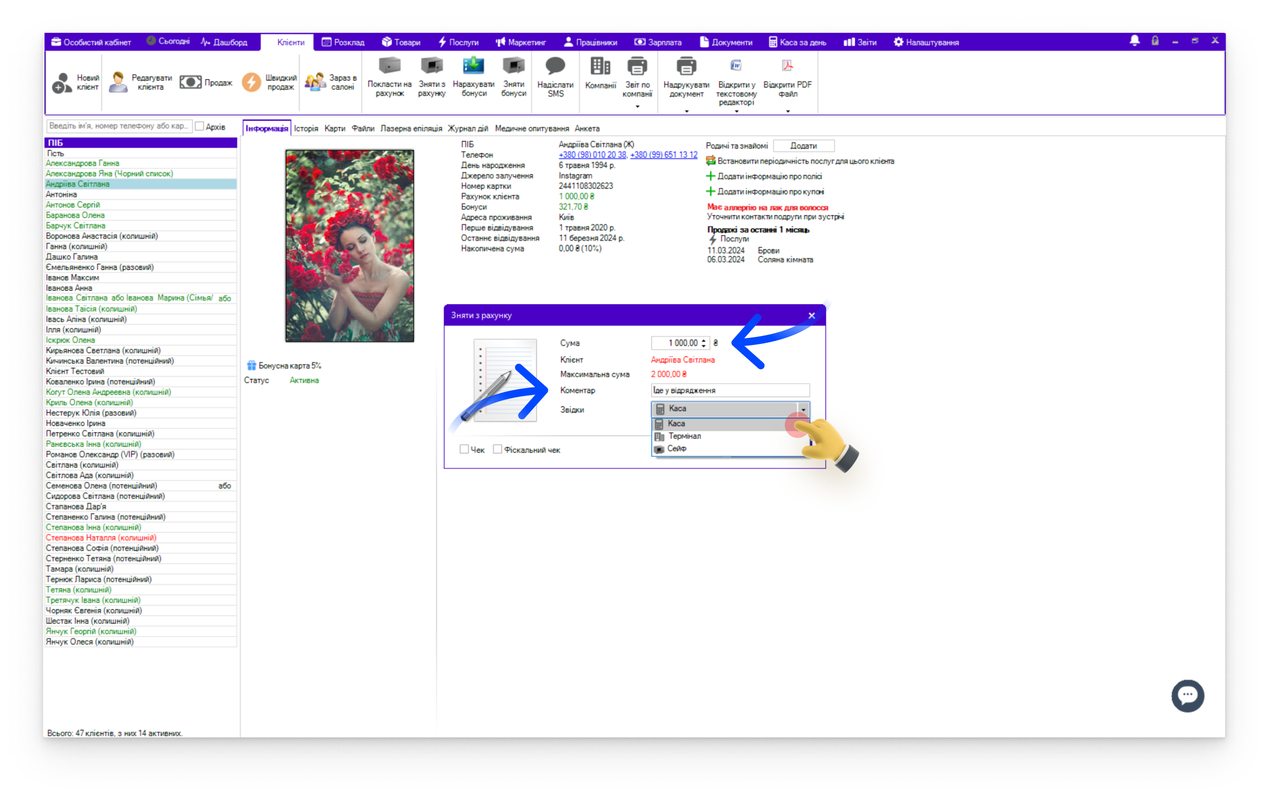
Task: Open Надіслати SMS speech bubble
Action: click(x=555, y=66)
